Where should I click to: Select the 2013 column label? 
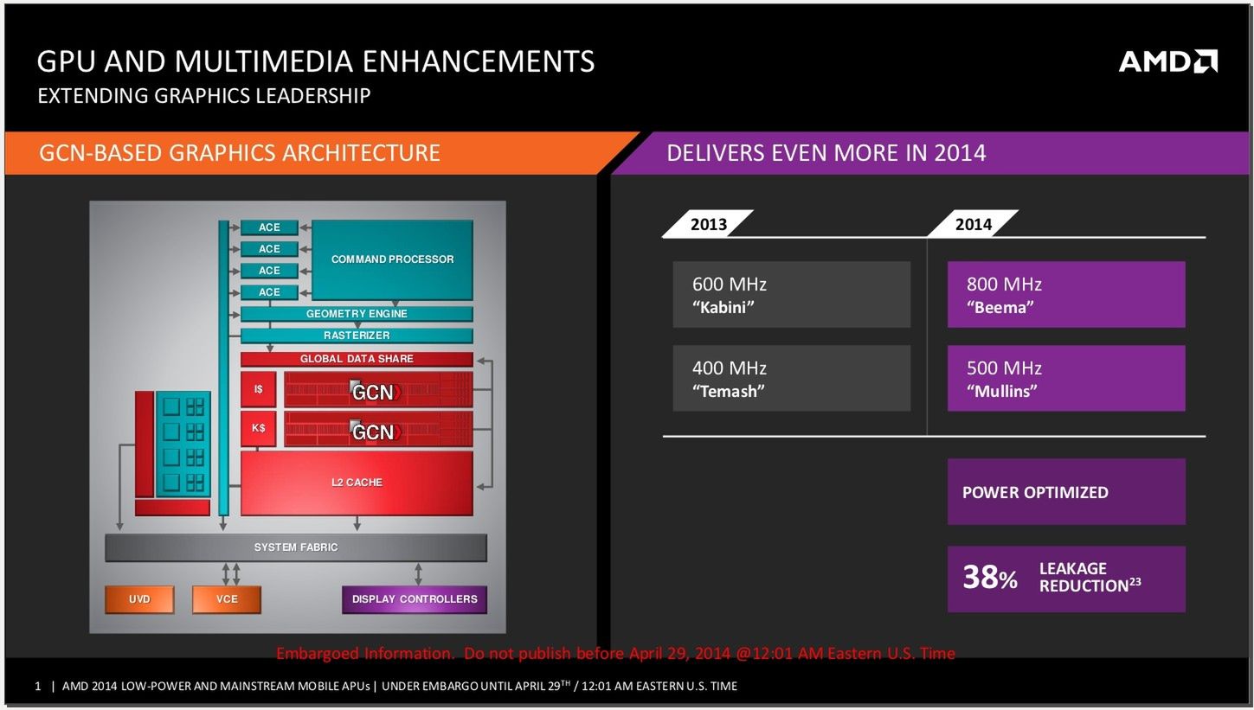(x=708, y=224)
